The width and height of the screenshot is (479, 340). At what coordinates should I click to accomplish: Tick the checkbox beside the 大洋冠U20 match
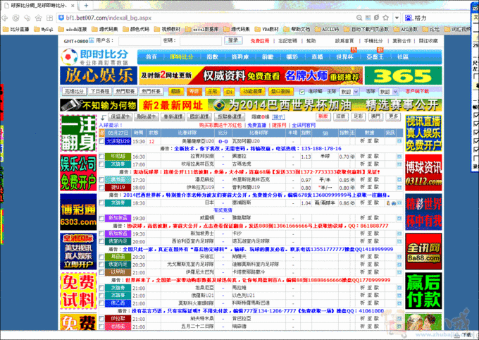point(101,141)
